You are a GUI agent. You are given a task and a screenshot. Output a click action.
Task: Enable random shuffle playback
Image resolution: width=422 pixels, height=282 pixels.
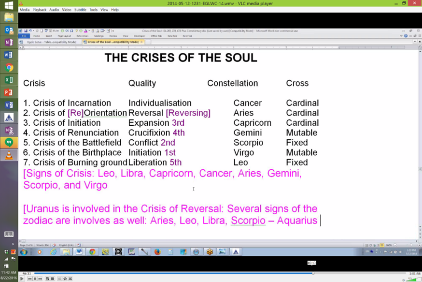coord(70,279)
